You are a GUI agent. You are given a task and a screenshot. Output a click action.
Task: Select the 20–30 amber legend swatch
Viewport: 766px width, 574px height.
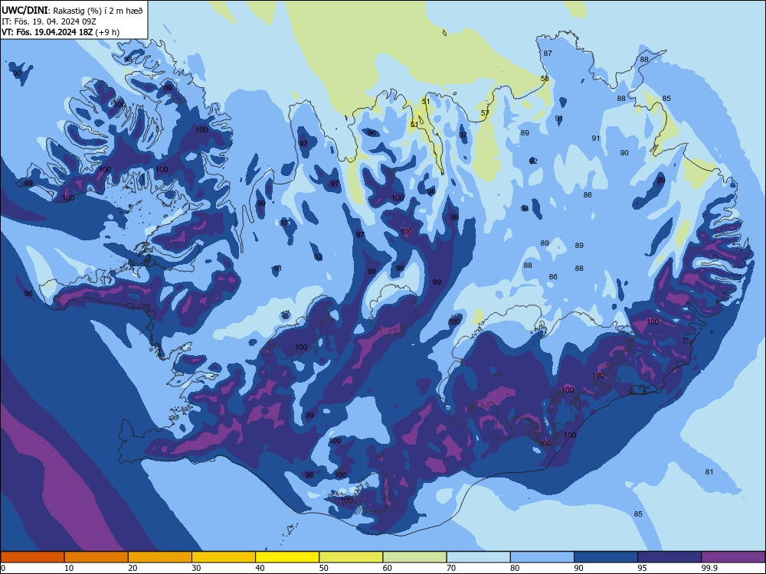(160, 557)
